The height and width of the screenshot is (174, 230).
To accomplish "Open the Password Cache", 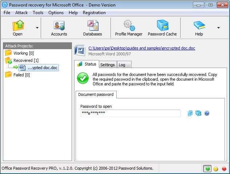I will (x=162, y=28).
